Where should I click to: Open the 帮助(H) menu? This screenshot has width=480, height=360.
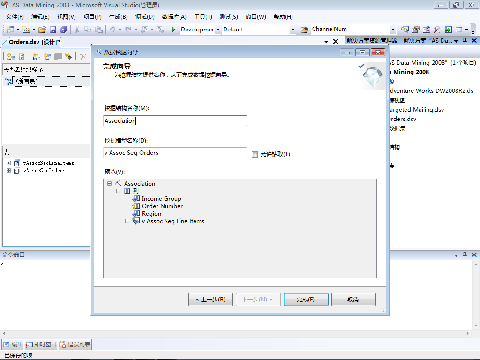(x=283, y=17)
